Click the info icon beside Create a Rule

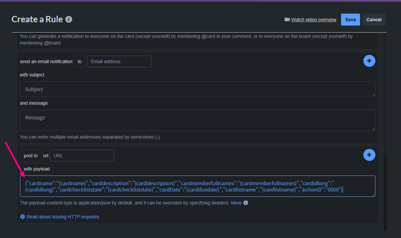click(69, 19)
